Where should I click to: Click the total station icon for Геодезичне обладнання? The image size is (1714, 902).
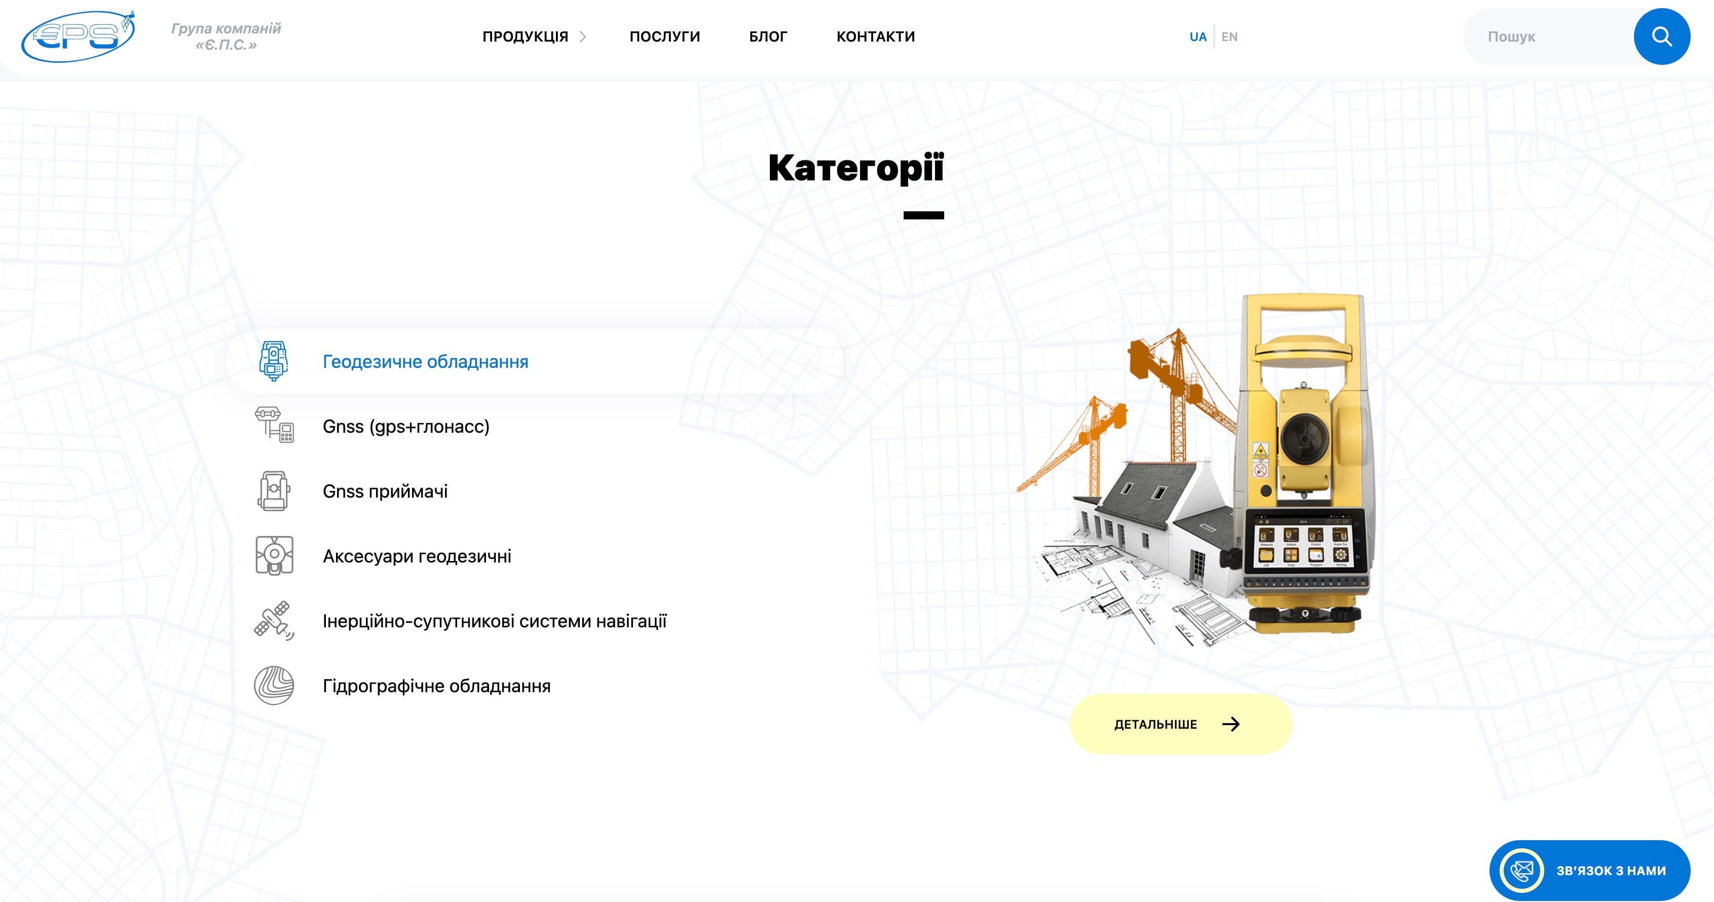click(274, 361)
